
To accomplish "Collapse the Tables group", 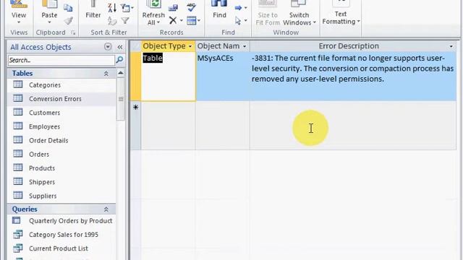I will (x=106, y=74).
